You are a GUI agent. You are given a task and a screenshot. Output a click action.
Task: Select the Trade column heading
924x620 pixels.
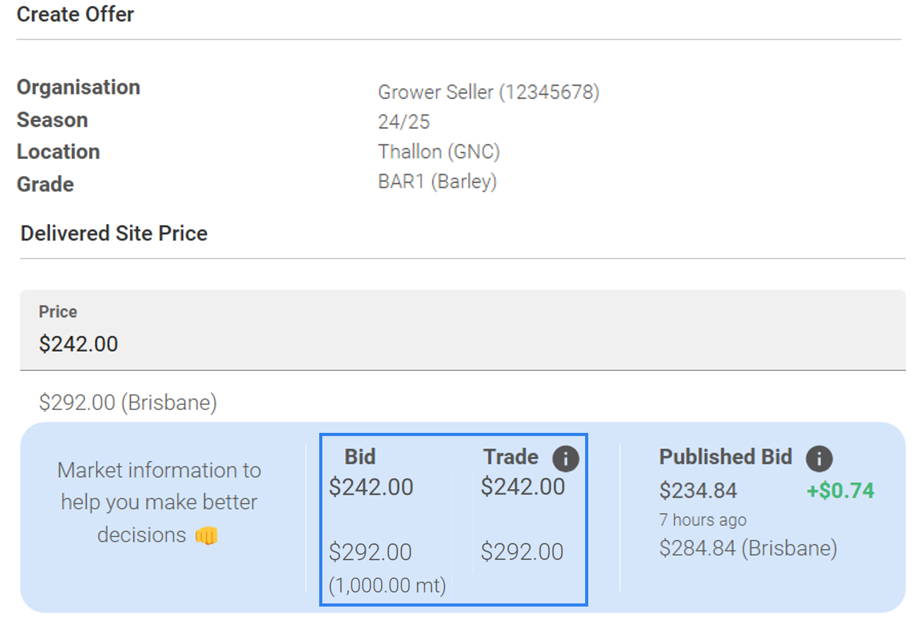pyautogui.click(x=510, y=457)
